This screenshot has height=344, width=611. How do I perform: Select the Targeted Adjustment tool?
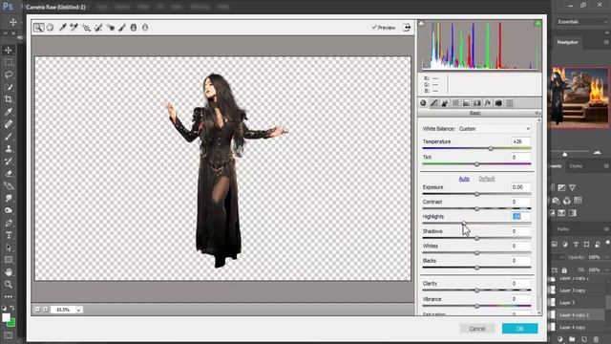[x=86, y=28]
